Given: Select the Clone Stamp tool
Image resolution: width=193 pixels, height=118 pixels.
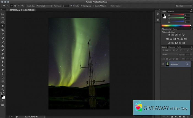Looking at the screenshot, I should 3,46.
